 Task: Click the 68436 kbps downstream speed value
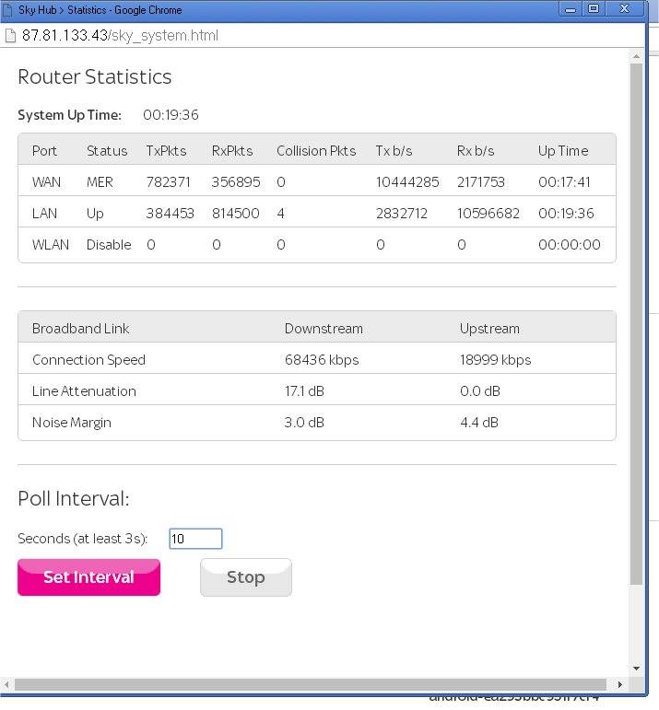322,360
